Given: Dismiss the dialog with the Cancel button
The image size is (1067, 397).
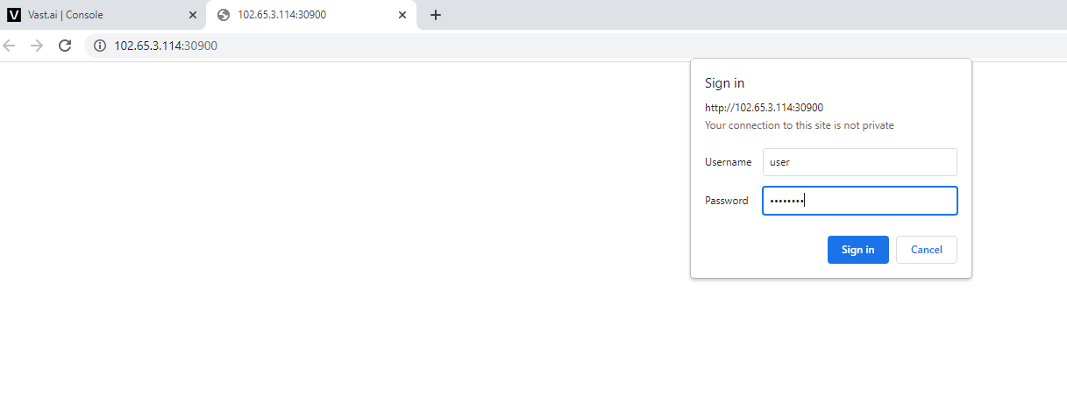Looking at the screenshot, I should [x=927, y=250].
